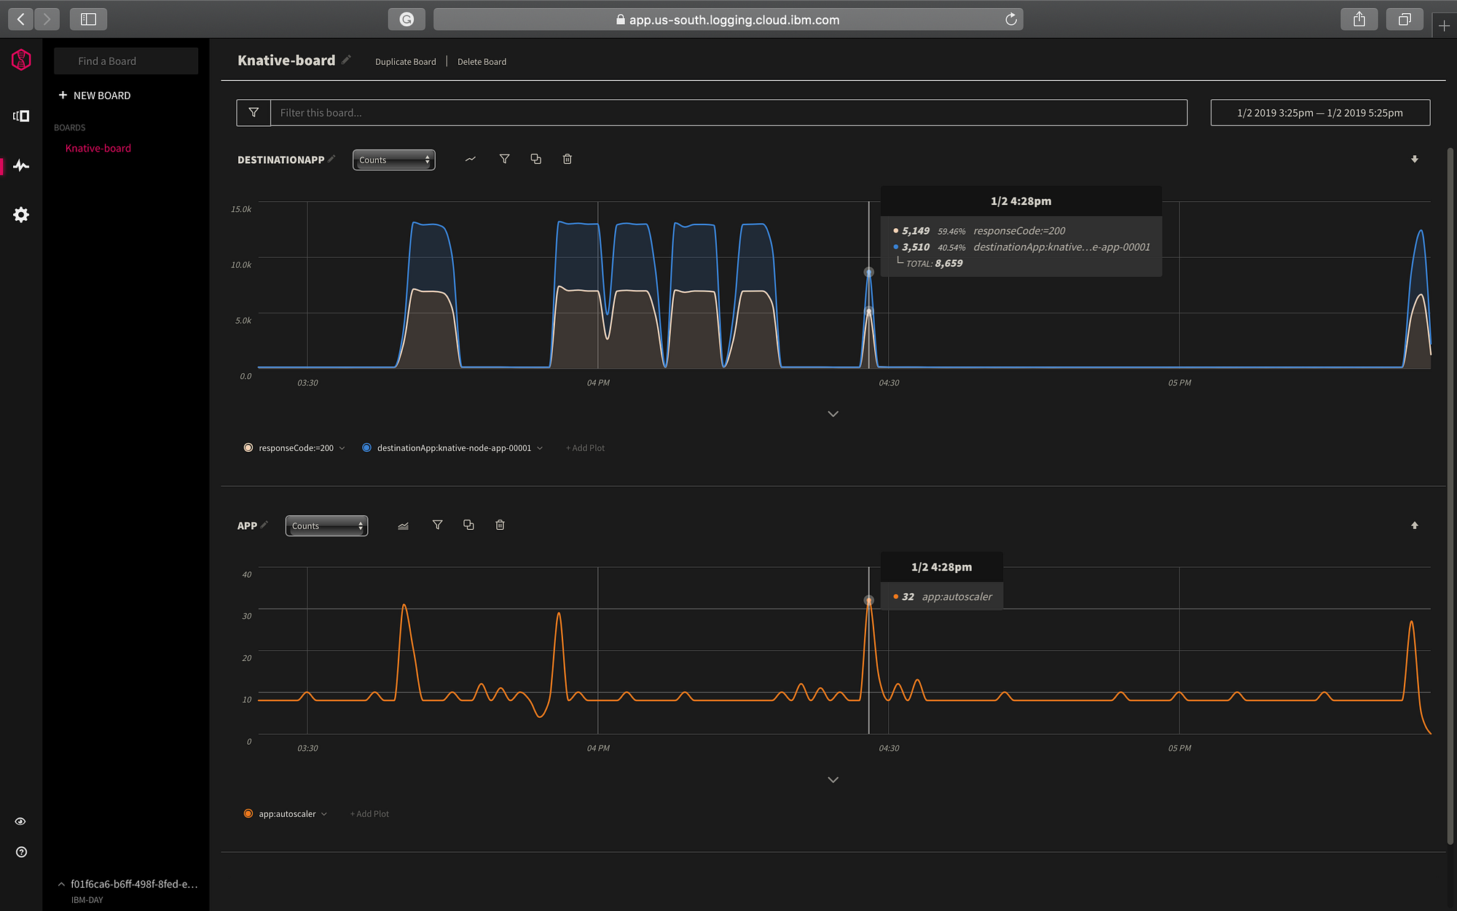
Task: Edit the Knative-board title pencil icon
Action: [x=347, y=60]
